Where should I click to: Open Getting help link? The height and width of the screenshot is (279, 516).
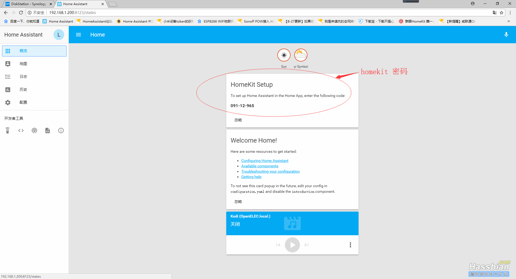coord(251,177)
